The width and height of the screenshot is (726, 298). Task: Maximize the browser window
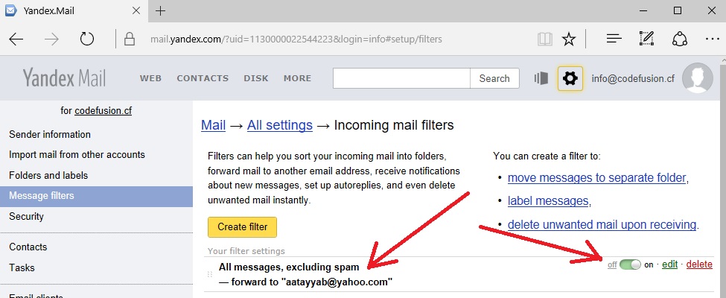677,10
